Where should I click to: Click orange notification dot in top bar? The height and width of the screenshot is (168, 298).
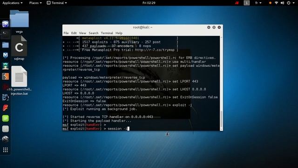click(x=270, y=3)
